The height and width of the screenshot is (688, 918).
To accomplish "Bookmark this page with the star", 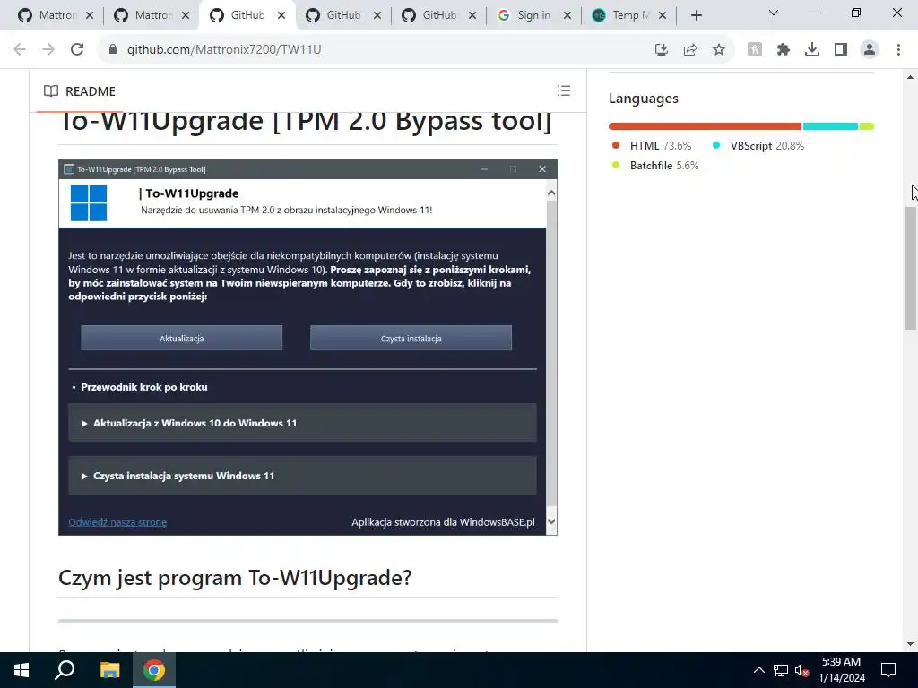I will 719,50.
